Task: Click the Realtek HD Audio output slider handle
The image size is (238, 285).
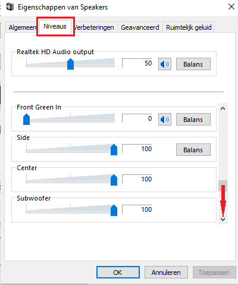Action: click(x=70, y=64)
